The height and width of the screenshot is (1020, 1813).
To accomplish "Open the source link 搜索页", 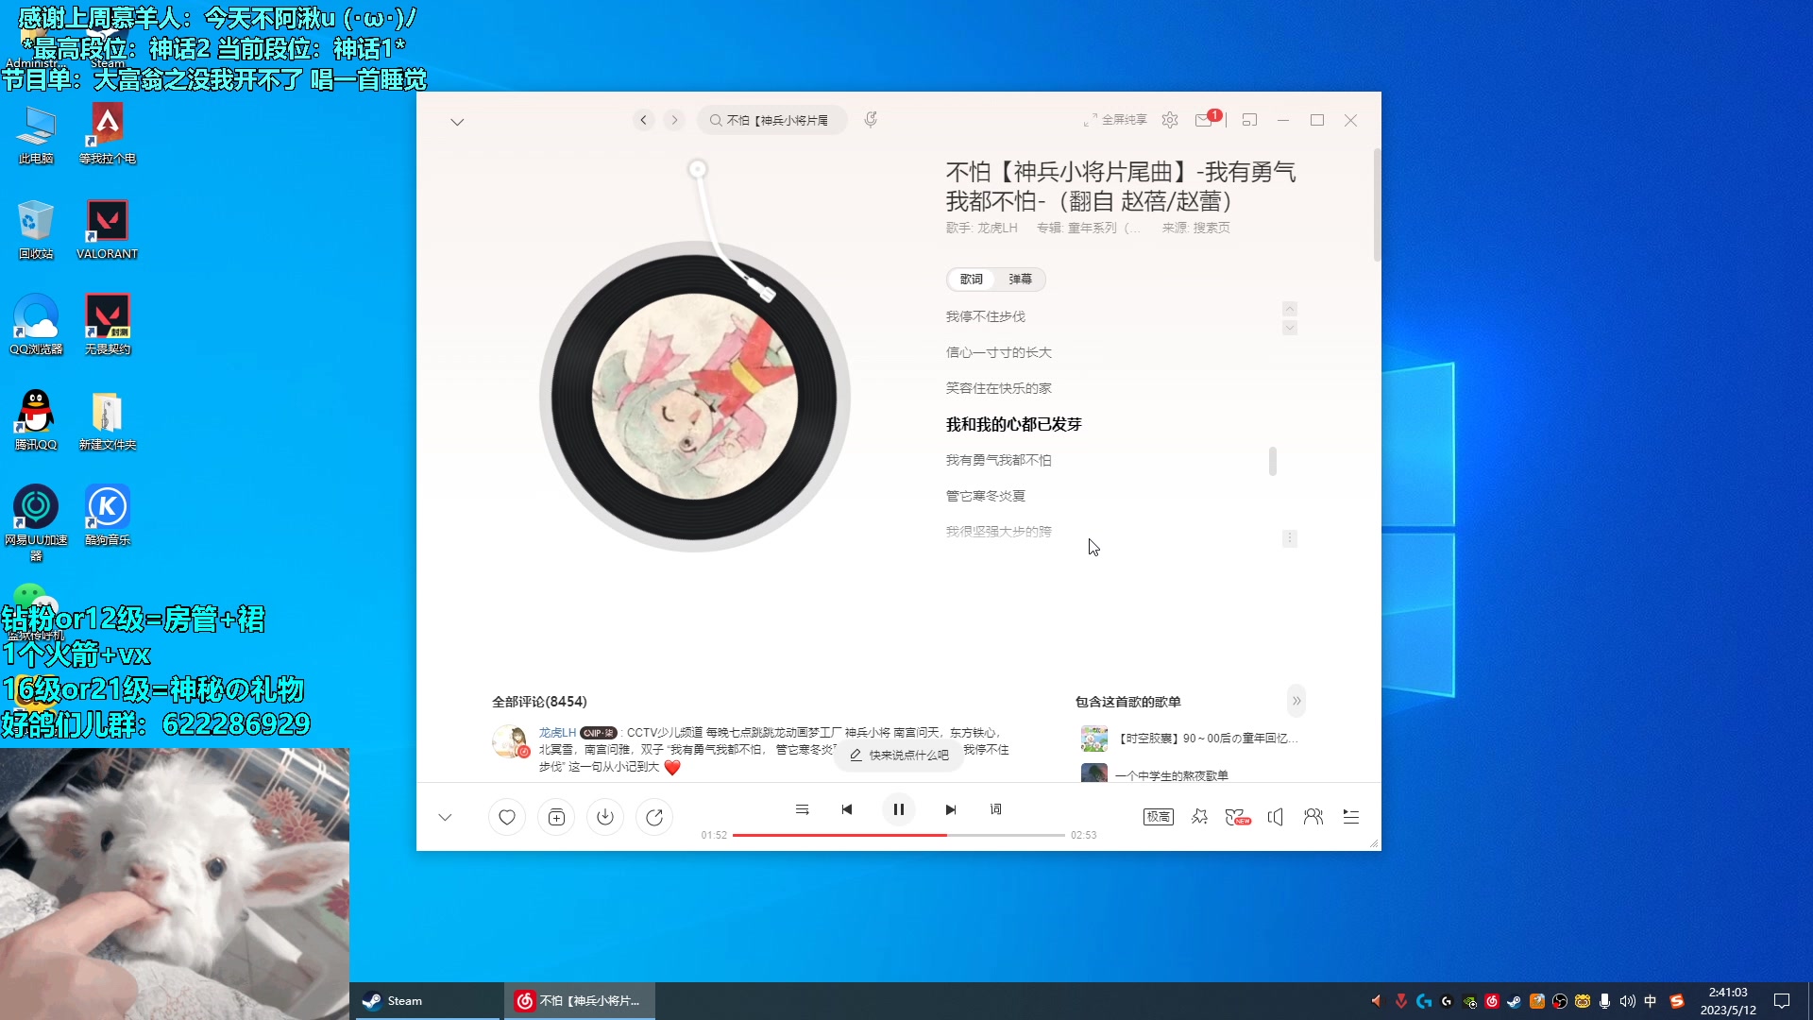I will [x=1211, y=228].
